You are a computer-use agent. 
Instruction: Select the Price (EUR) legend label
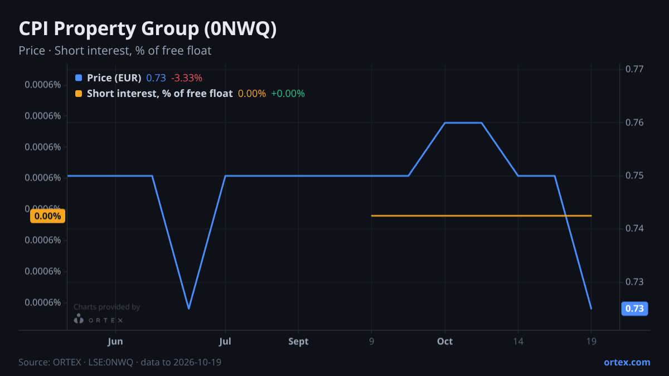(114, 78)
